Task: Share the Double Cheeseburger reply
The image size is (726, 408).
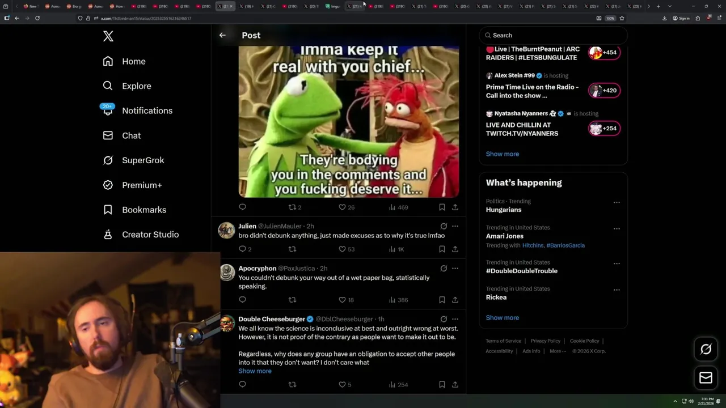Action: click(455, 385)
